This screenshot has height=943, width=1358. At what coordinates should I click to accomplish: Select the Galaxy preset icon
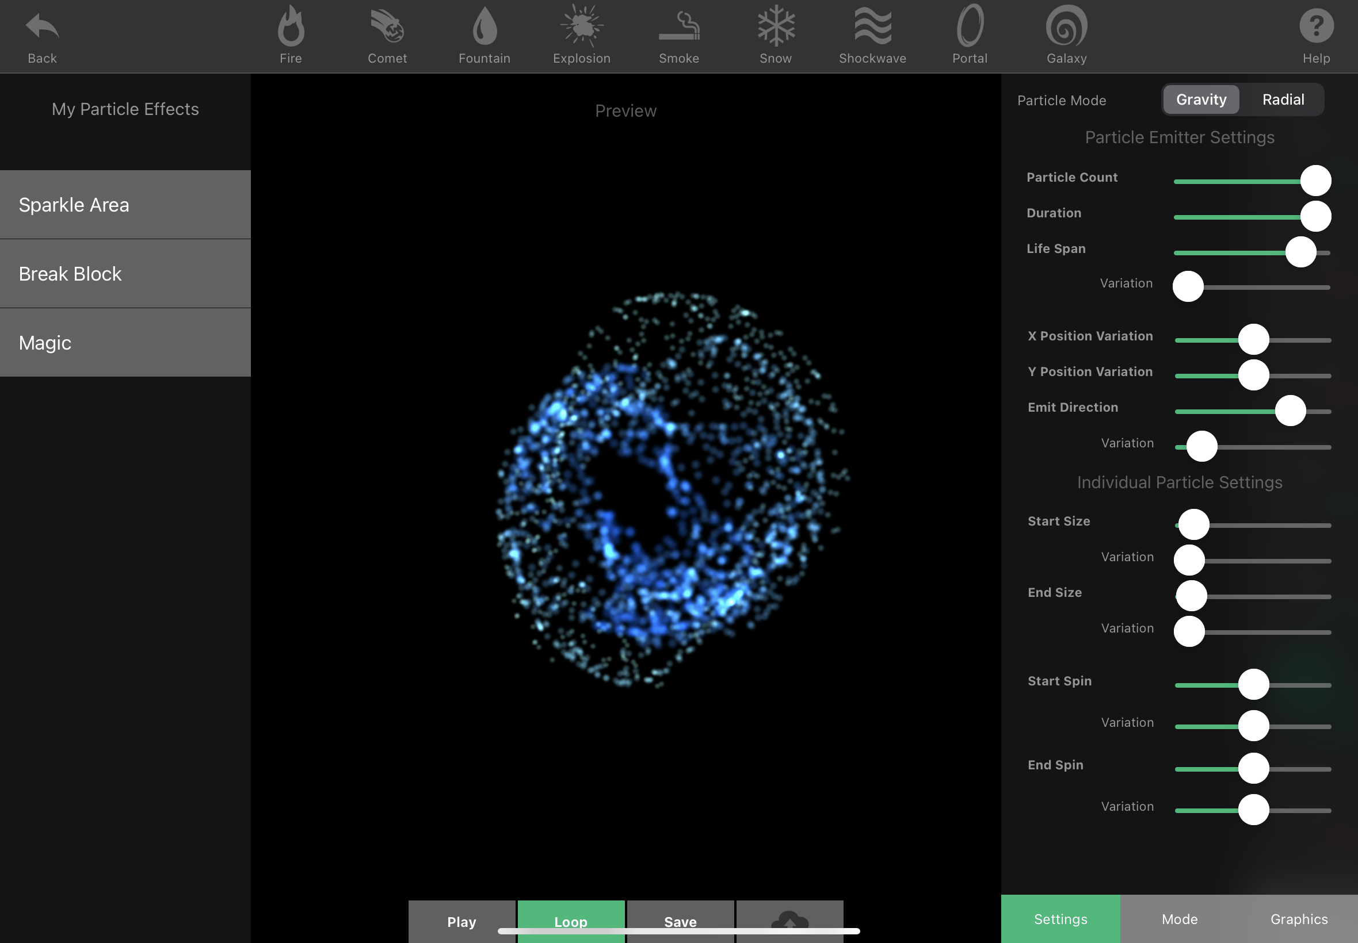(1066, 26)
